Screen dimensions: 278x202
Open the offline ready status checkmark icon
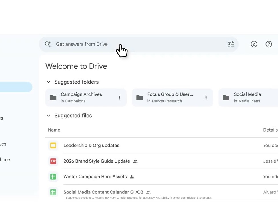pos(254,44)
